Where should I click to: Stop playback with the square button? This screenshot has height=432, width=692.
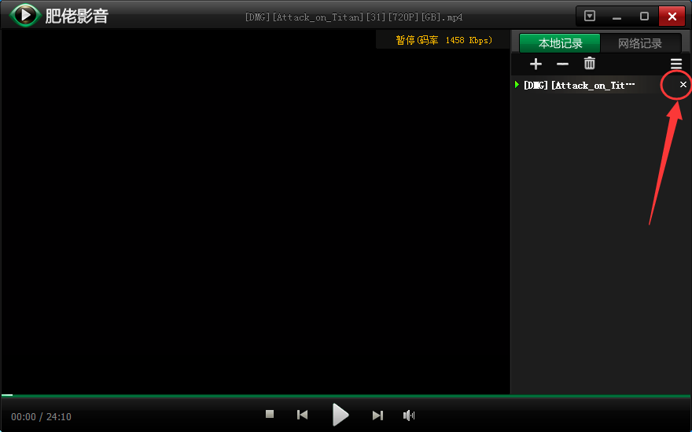click(270, 414)
